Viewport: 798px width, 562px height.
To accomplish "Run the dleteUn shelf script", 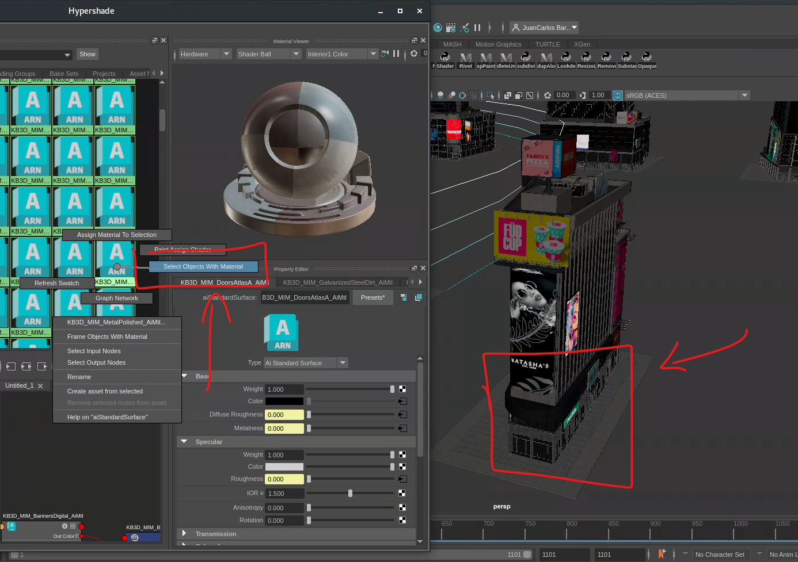I will coord(506,60).
